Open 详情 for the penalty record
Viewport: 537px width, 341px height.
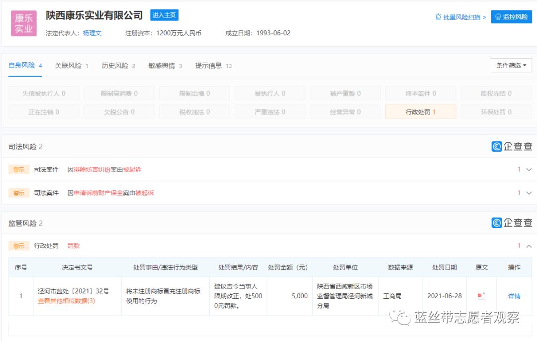[515, 295]
